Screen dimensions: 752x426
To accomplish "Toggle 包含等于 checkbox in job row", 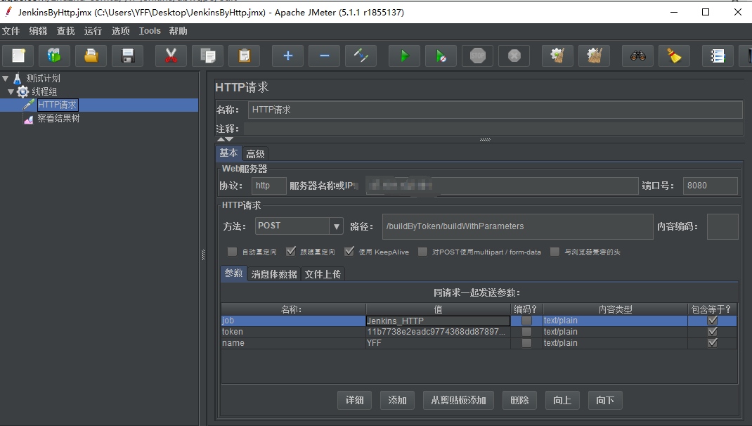I will pos(712,321).
